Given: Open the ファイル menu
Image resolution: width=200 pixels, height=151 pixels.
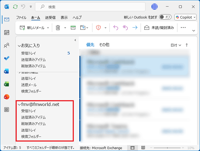Looking at the screenshot, I should point(21,17).
